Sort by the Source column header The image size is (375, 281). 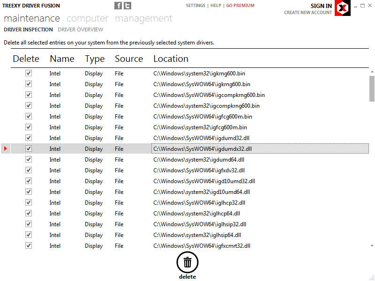[129, 59]
